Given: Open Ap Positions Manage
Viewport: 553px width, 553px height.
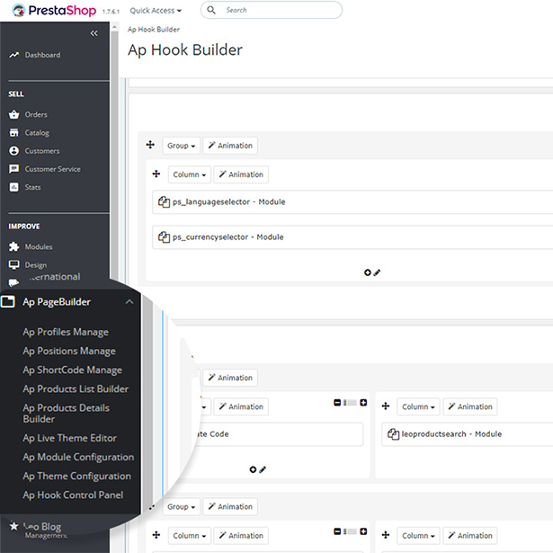Looking at the screenshot, I should (69, 352).
